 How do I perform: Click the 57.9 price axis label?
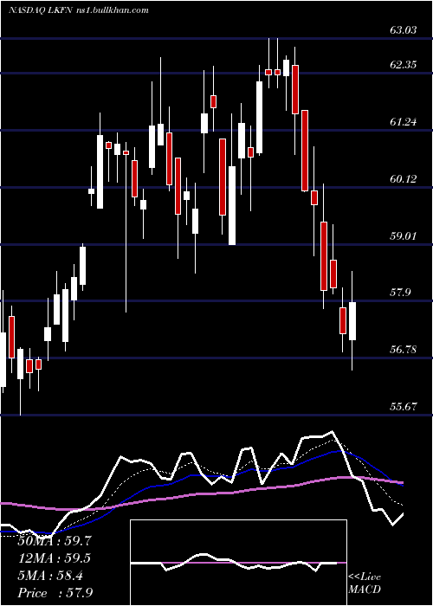(x=400, y=293)
